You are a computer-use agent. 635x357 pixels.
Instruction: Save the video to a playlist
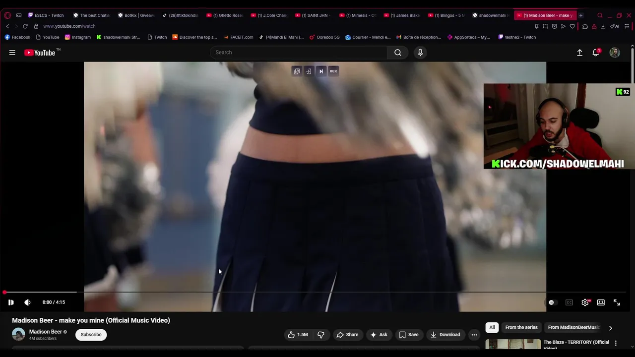click(409, 335)
